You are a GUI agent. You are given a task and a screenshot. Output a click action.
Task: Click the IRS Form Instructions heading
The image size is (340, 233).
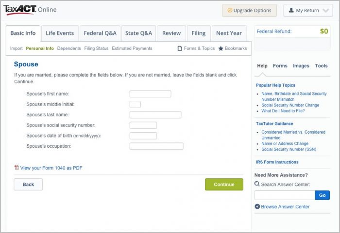277,162
